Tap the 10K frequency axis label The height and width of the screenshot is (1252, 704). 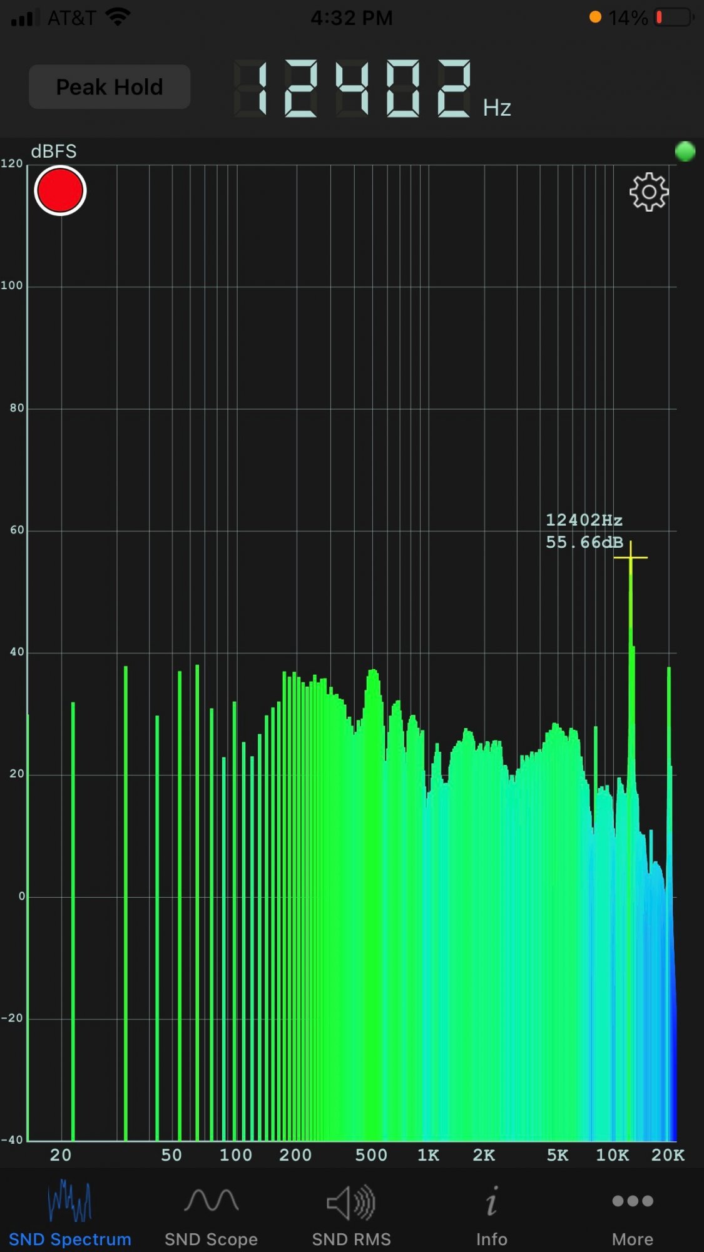[x=612, y=1155]
